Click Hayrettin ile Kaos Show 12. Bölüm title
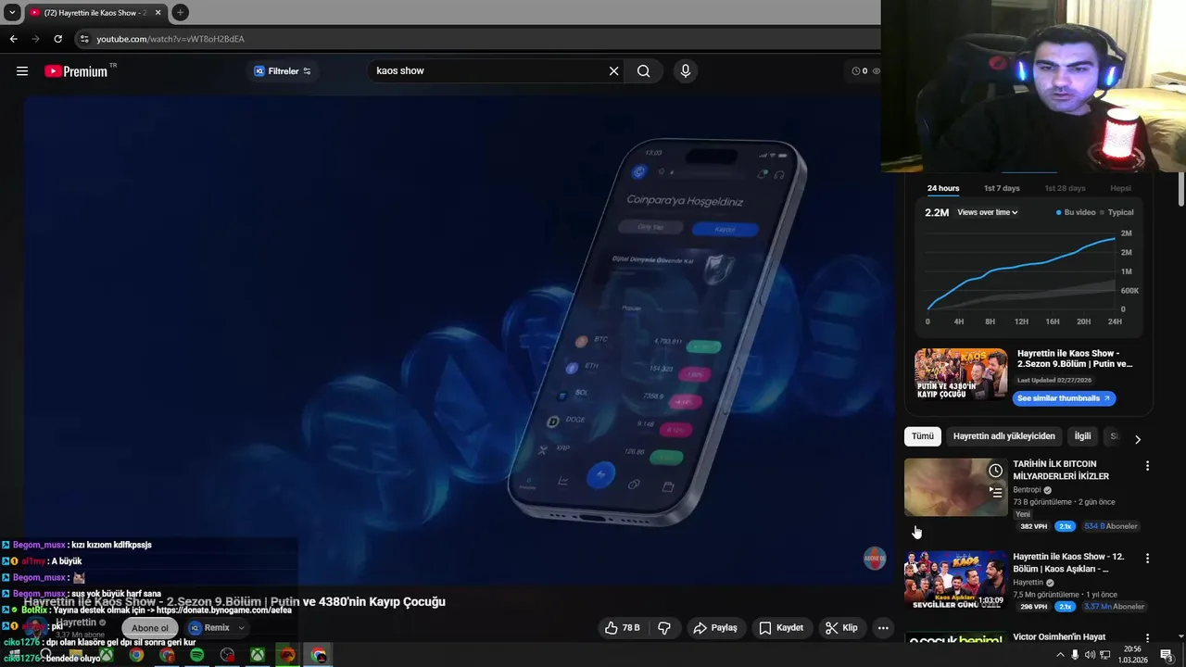This screenshot has width=1186, height=667. point(1068,563)
